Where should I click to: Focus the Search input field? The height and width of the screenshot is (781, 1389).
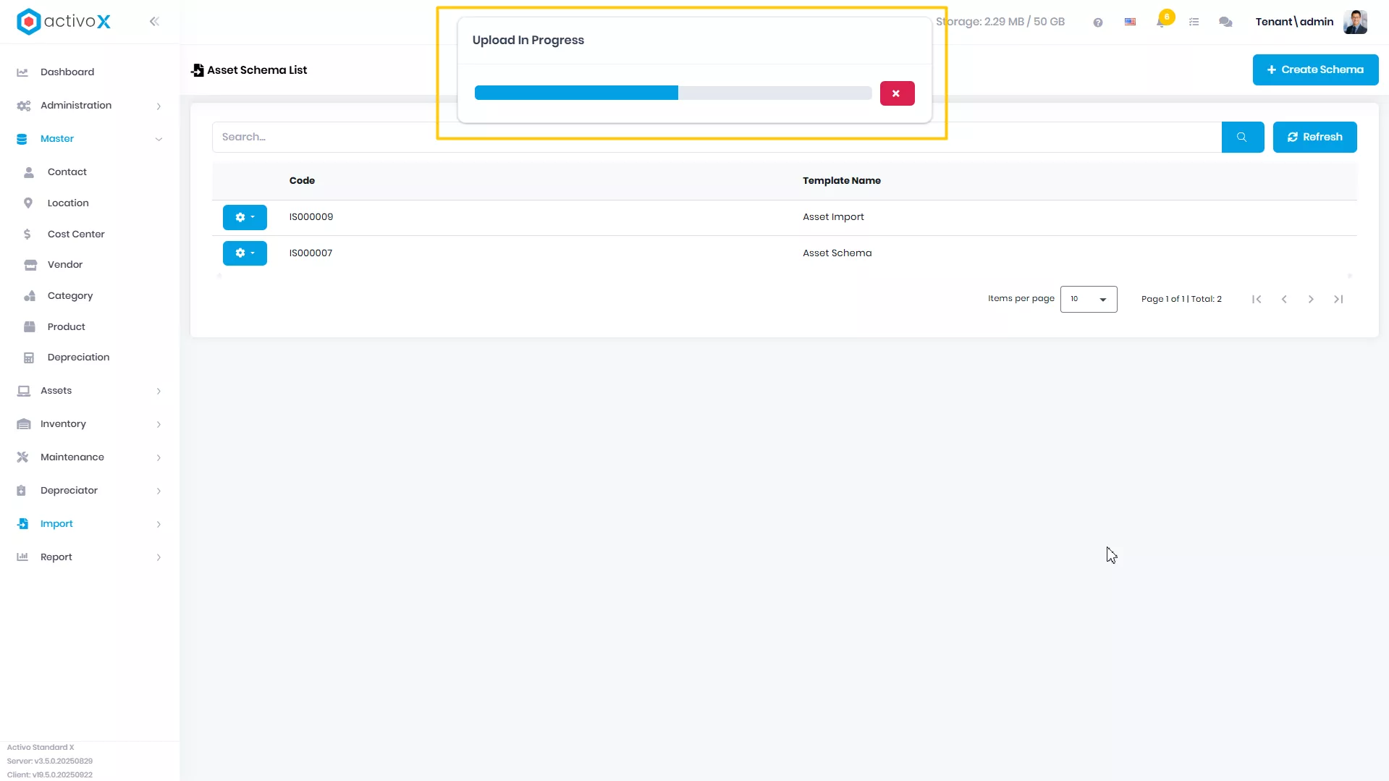point(717,137)
